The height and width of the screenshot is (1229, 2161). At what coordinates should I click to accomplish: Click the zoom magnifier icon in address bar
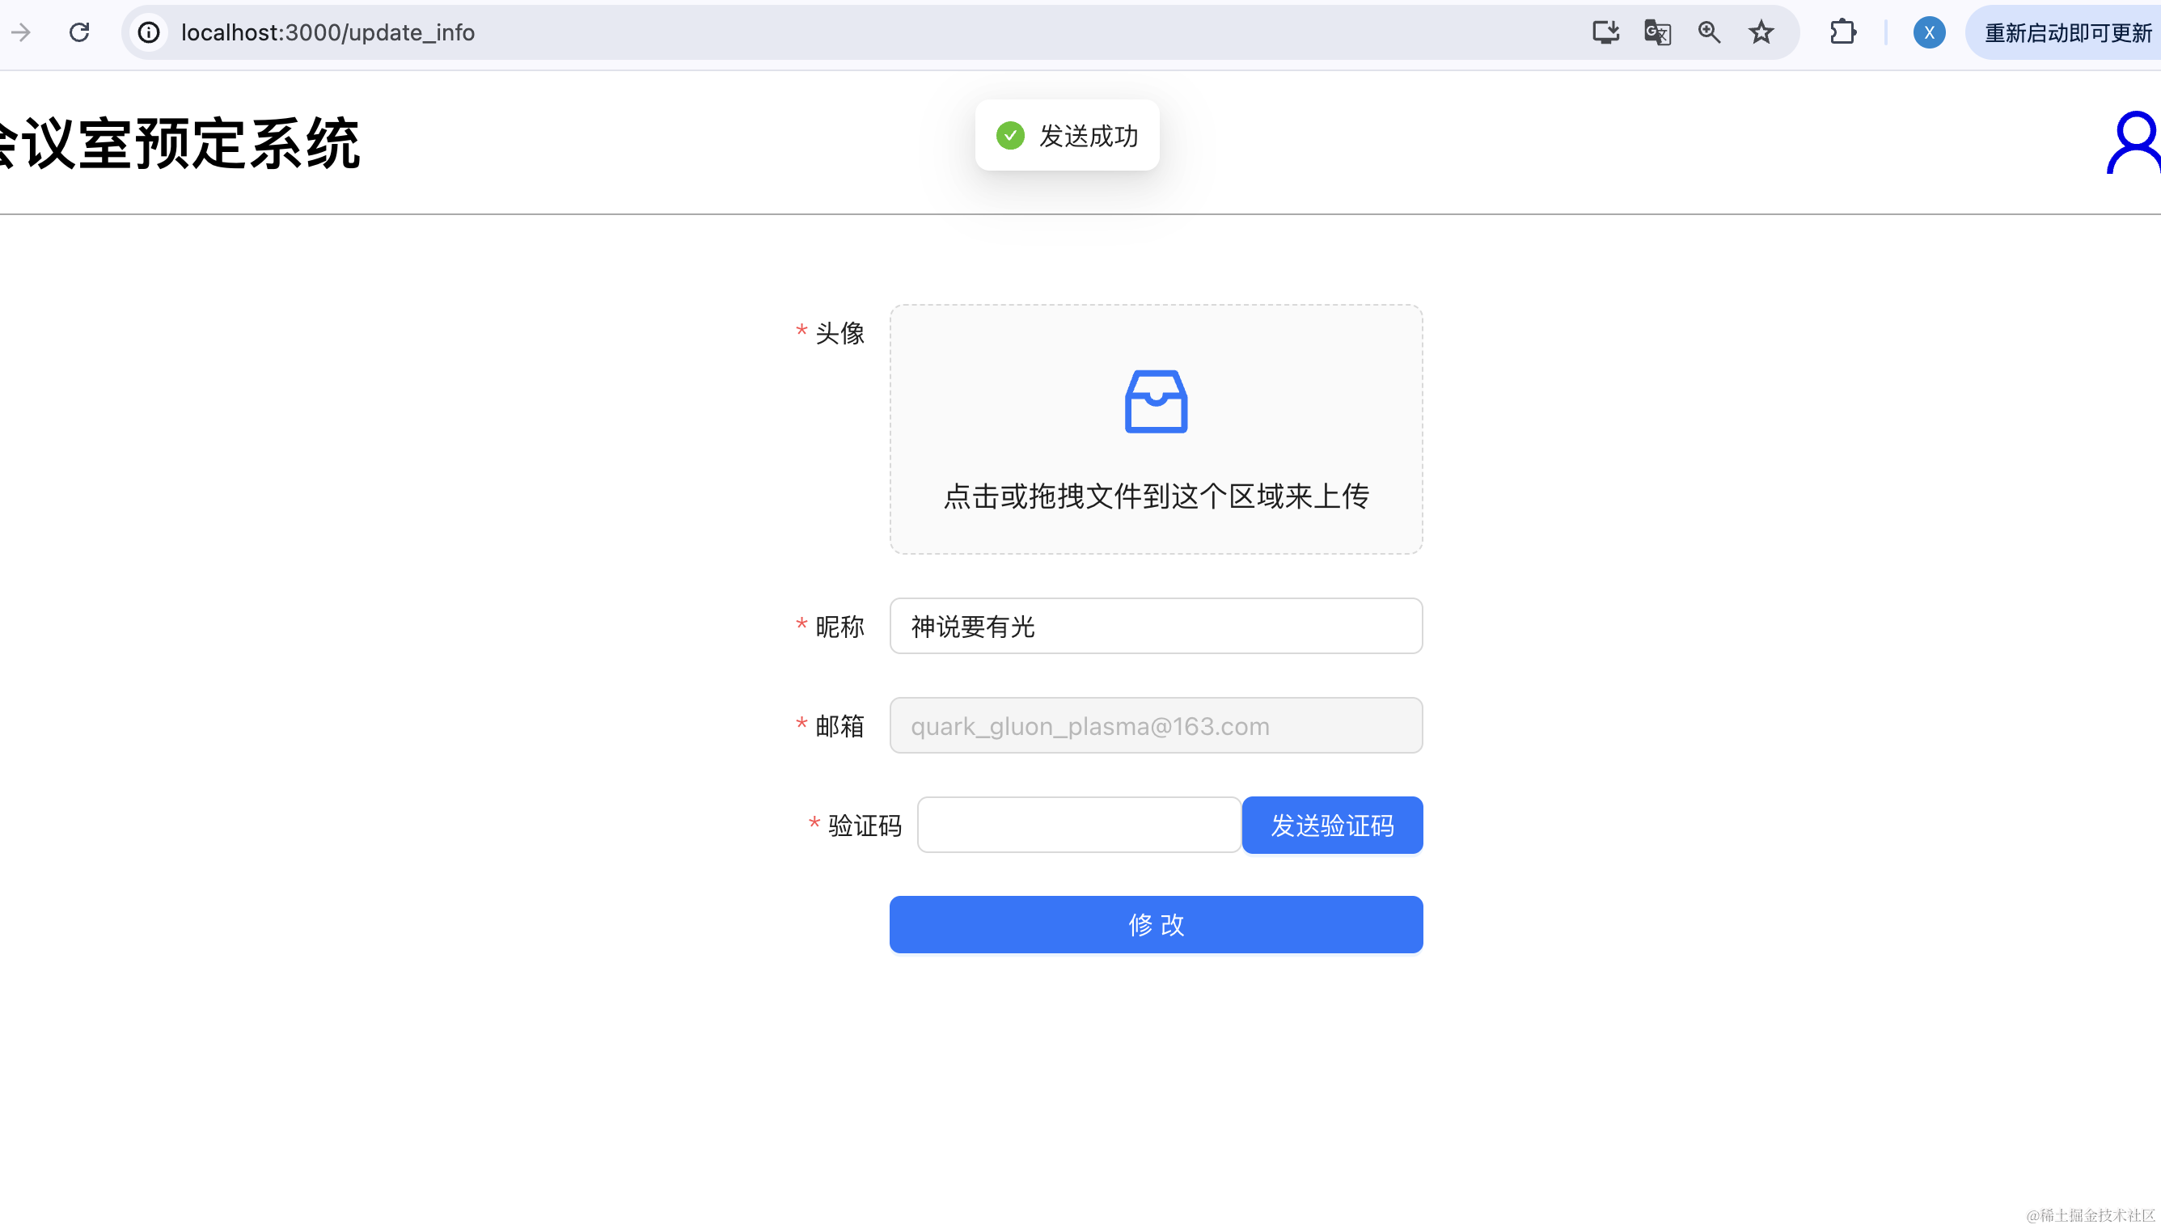(1710, 32)
